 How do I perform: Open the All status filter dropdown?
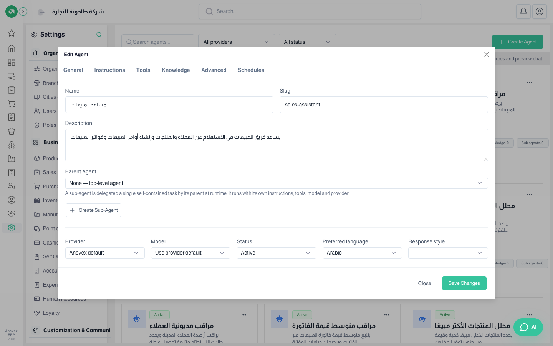tap(308, 42)
